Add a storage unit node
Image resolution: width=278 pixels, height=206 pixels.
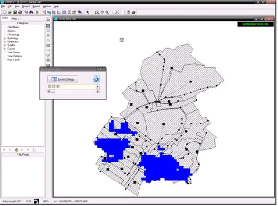[x=48, y=46]
